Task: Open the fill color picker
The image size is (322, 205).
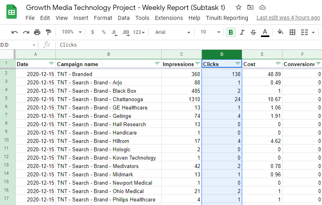Action: (x=281, y=32)
